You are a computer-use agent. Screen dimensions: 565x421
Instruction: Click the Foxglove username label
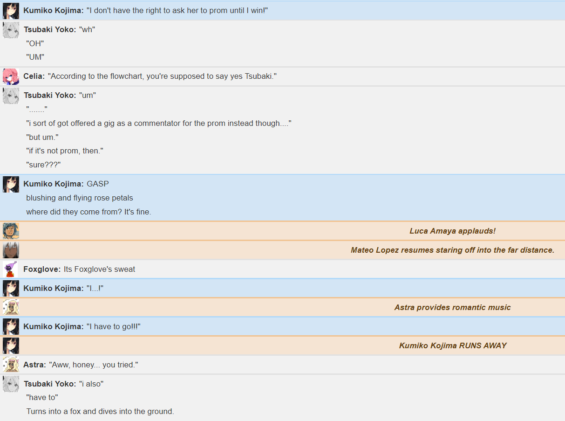[42, 269]
